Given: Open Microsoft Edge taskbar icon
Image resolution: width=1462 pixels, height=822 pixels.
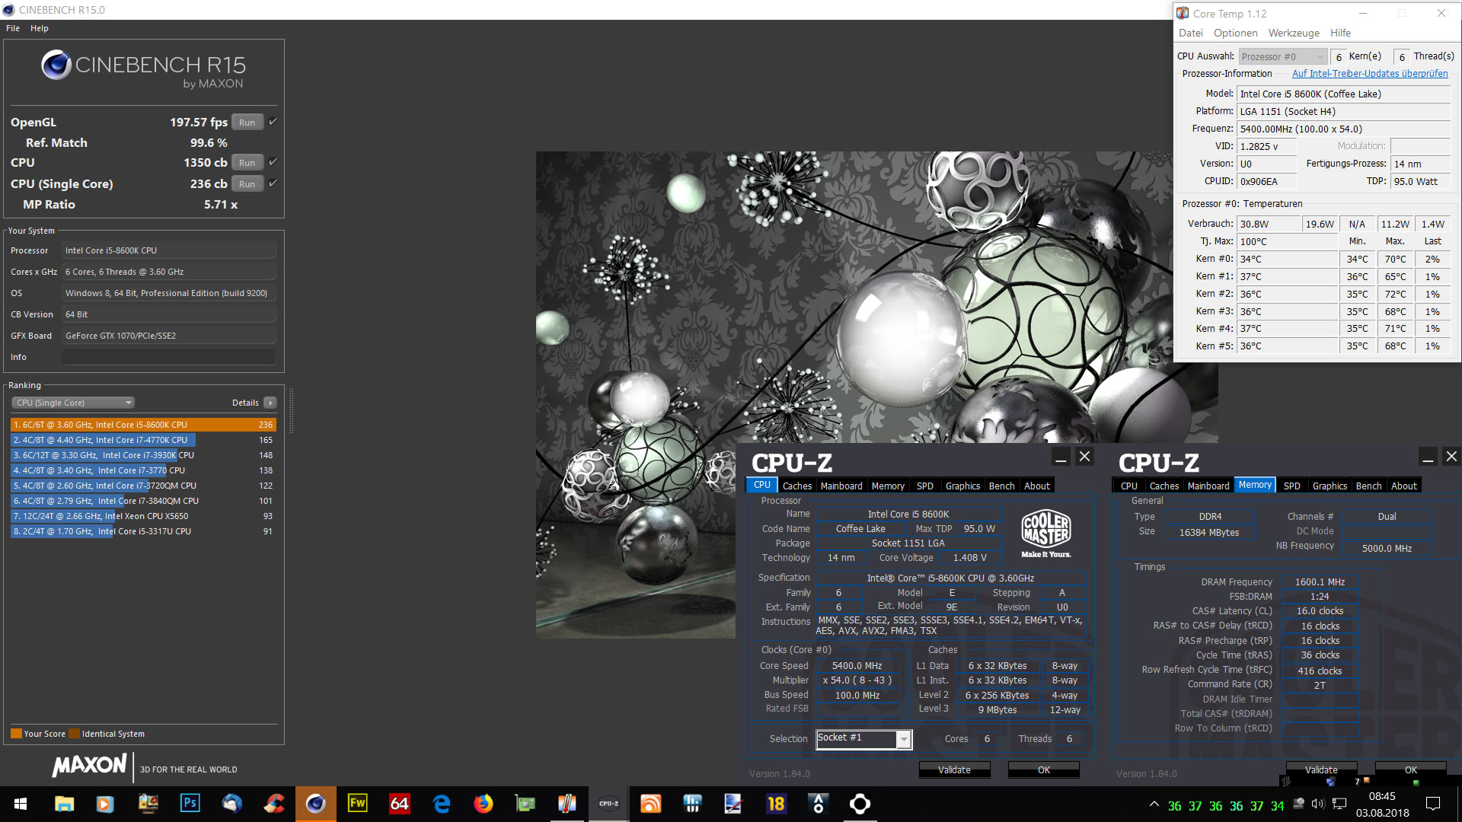Looking at the screenshot, I should point(441,804).
